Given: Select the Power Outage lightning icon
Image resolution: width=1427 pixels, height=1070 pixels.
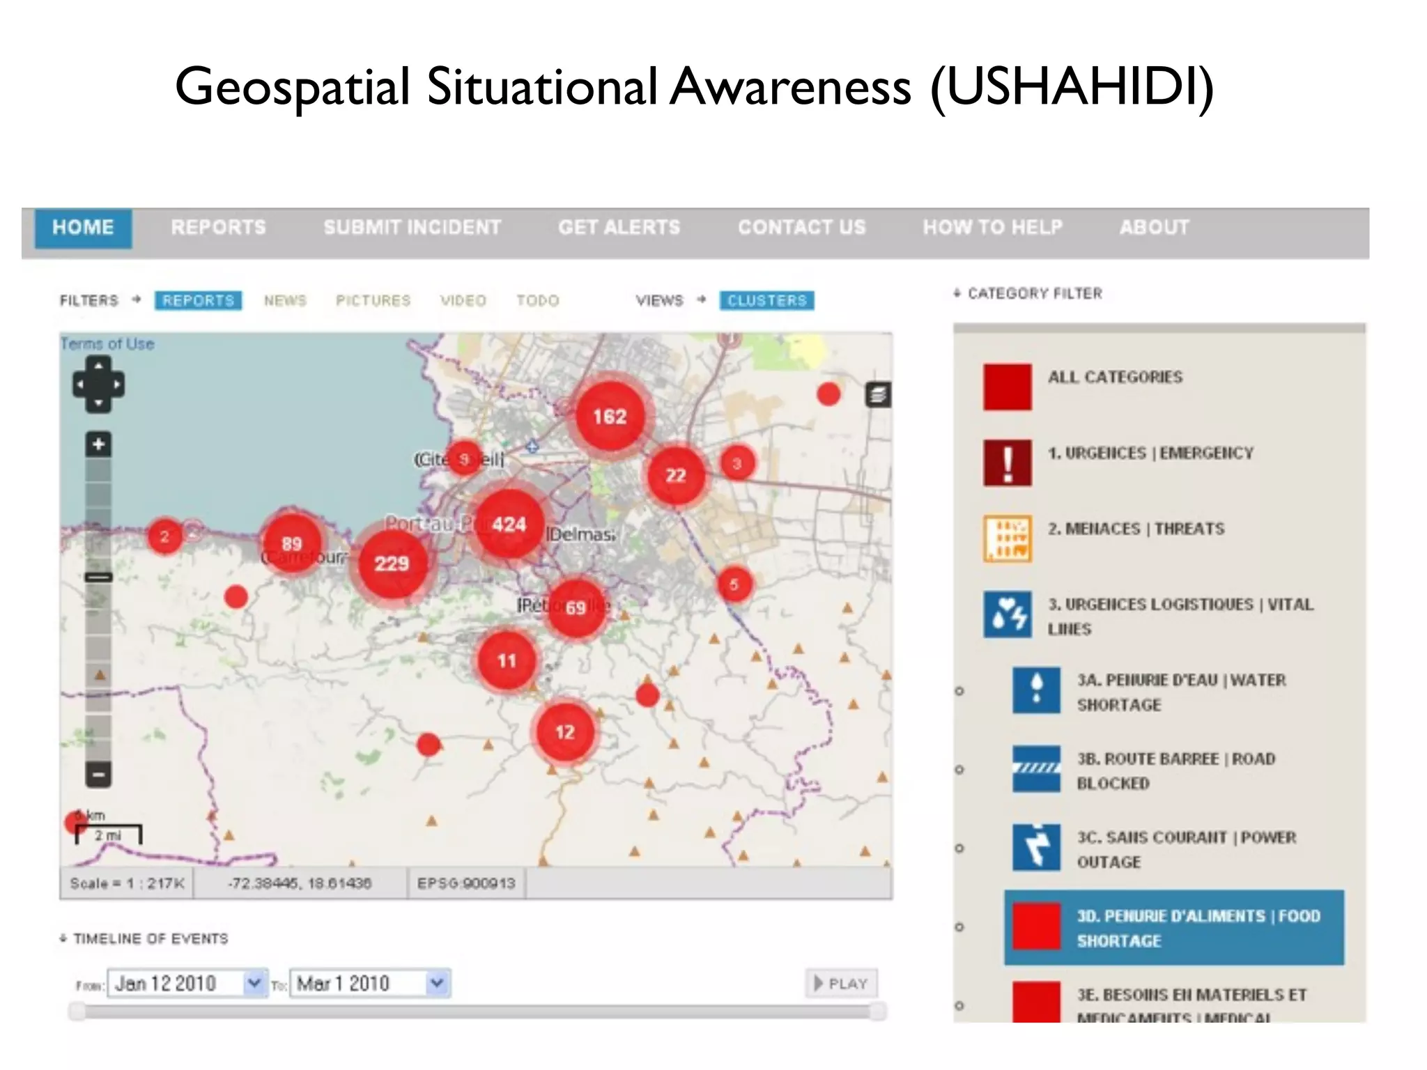Looking at the screenshot, I should pos(1036,848).
